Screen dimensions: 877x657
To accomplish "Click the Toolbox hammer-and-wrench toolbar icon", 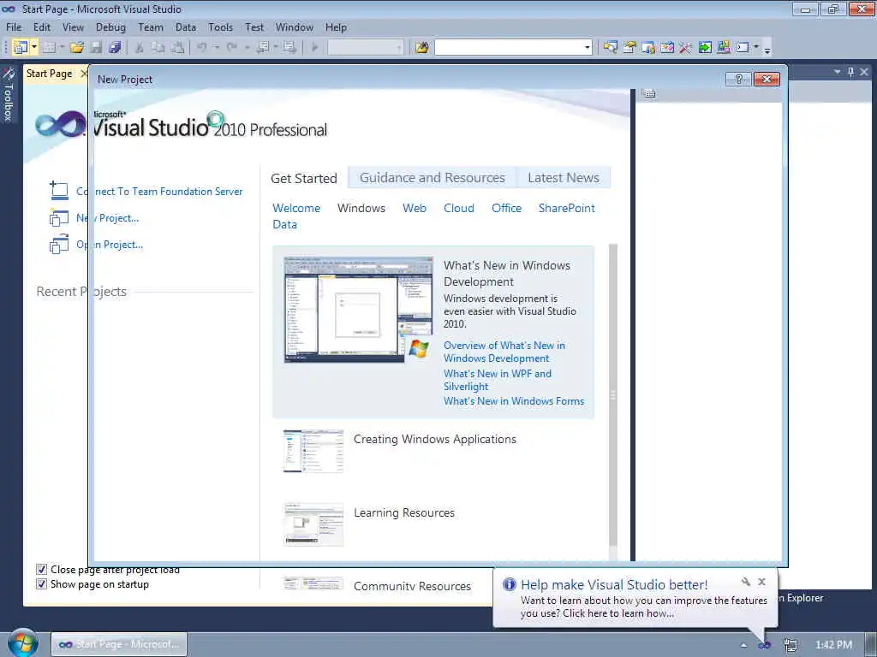I will 685,48.
